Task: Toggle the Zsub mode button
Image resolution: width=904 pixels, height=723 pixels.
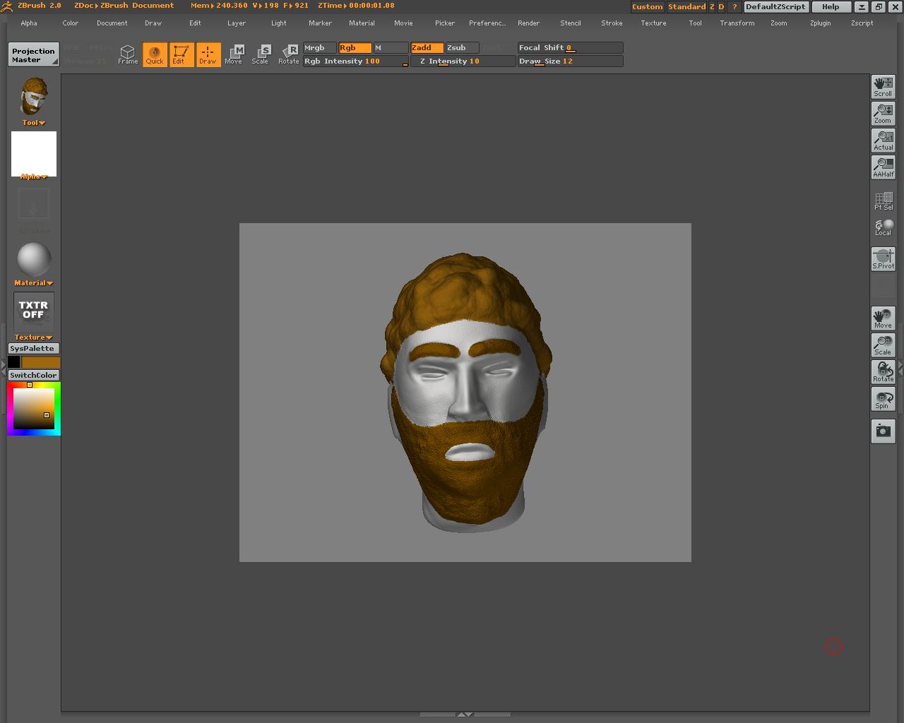Action: (462, 48)
